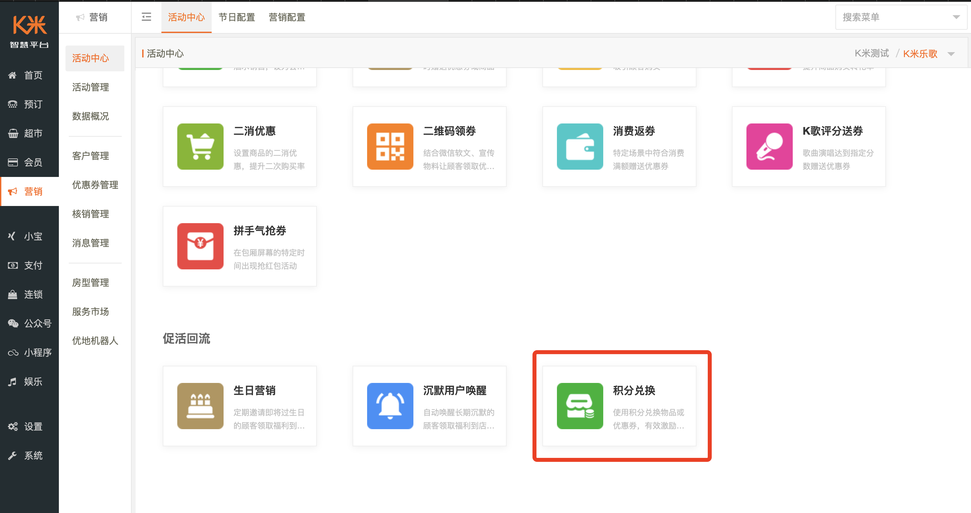Viewport: 971px width, 513px height.
Task: Open the 积分兑换 card title
Action: [634, 390]
